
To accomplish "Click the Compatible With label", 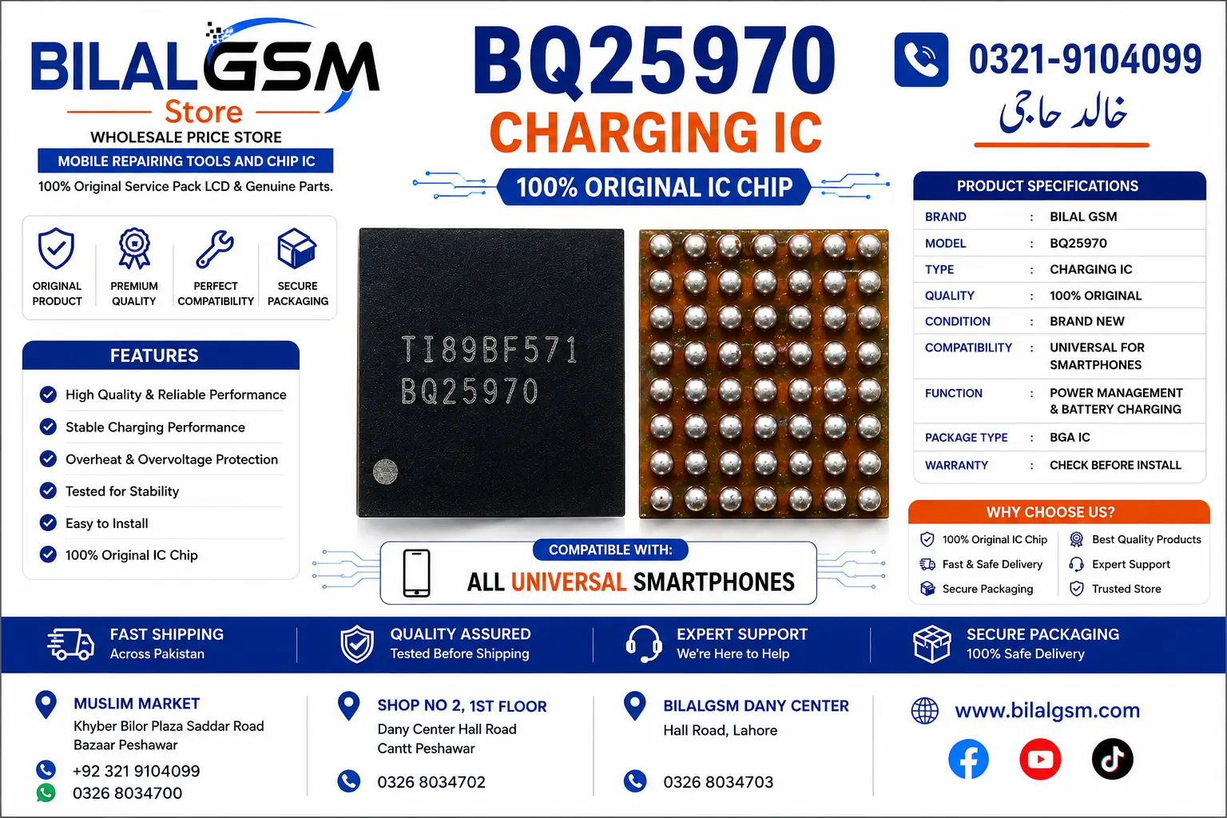I will (x=610, y=550).
